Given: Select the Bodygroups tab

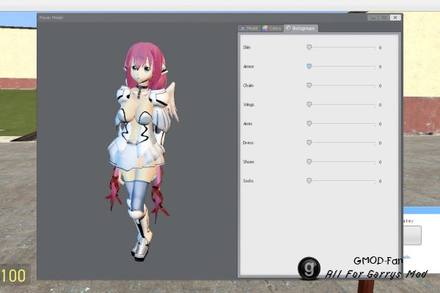Looking at the screenshot, I should point(301,29).
